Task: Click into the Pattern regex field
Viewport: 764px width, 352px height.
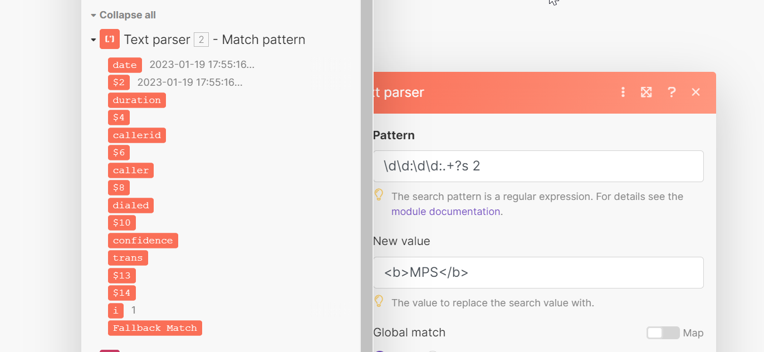Action: pyautogui.click(x=538, y=166)
